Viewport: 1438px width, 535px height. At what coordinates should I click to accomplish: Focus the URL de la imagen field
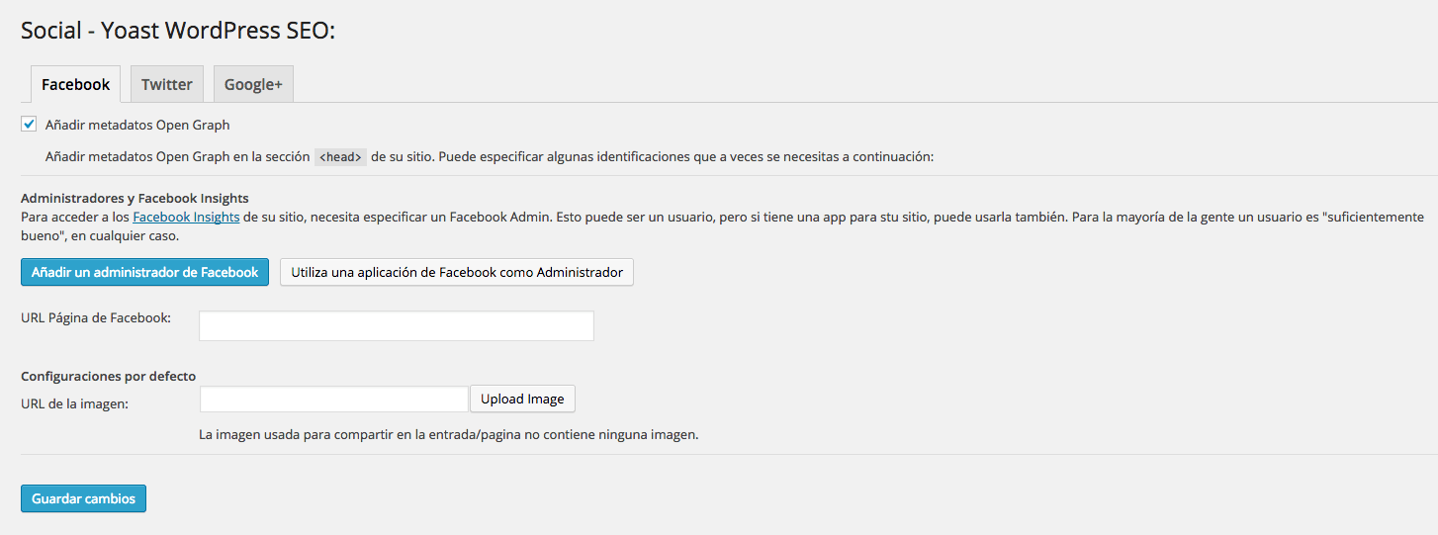tap(334, 399)
